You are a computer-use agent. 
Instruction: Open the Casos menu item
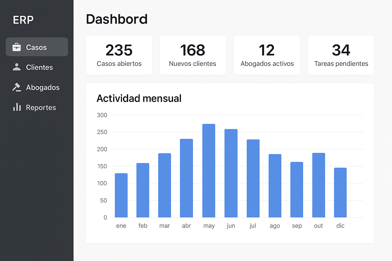click(36, 47)
